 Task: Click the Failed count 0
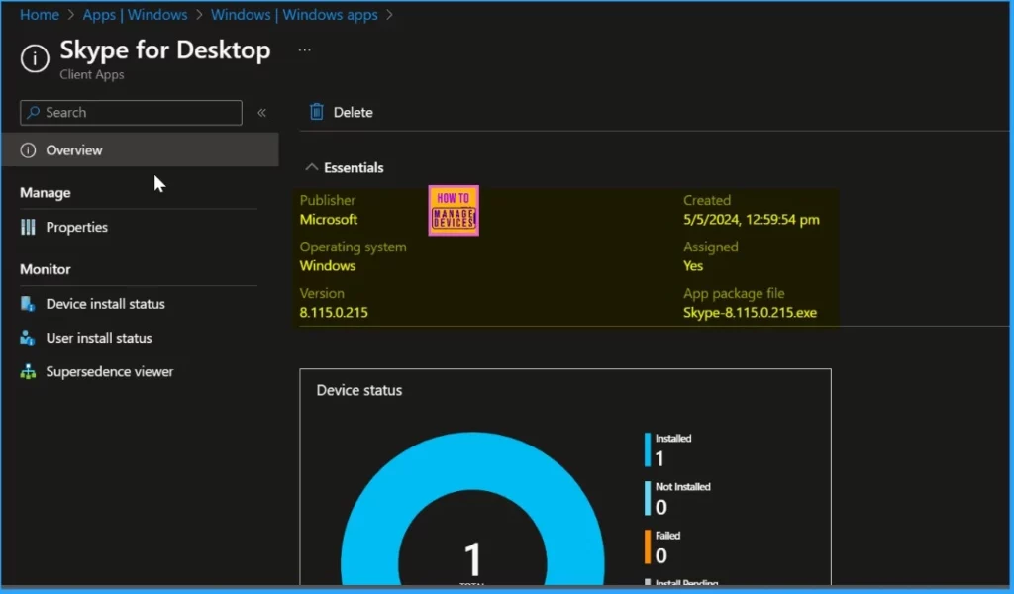[x=660, y=555]
